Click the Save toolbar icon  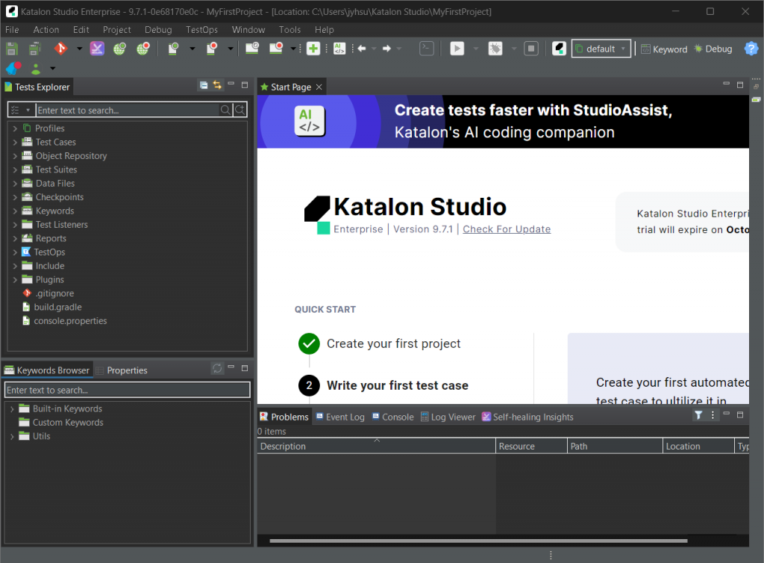[x=12, y=49]
